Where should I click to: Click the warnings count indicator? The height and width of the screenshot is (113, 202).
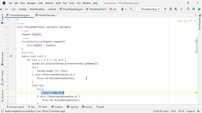[180, 21]
